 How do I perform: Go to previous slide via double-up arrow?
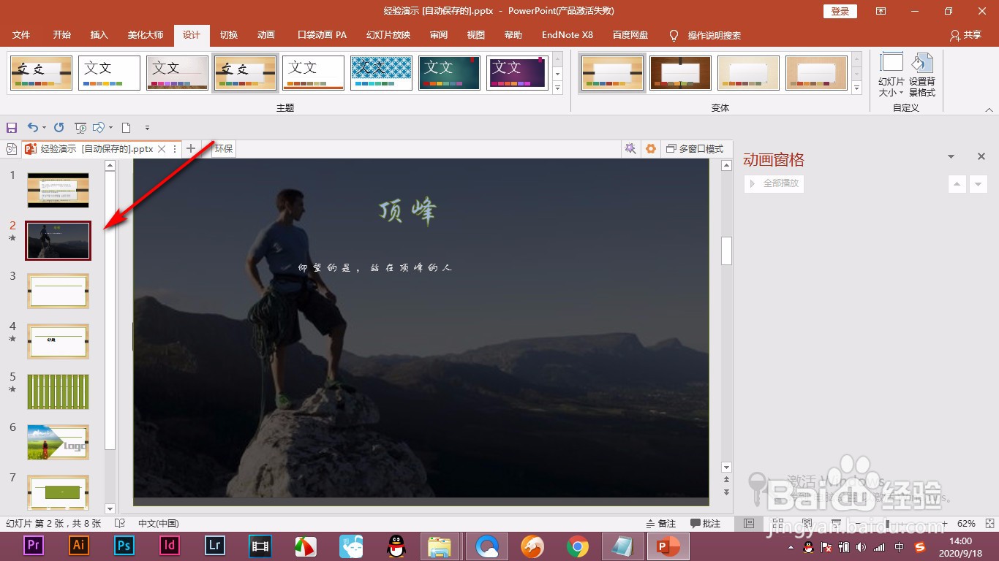click(x=726, y=480)
